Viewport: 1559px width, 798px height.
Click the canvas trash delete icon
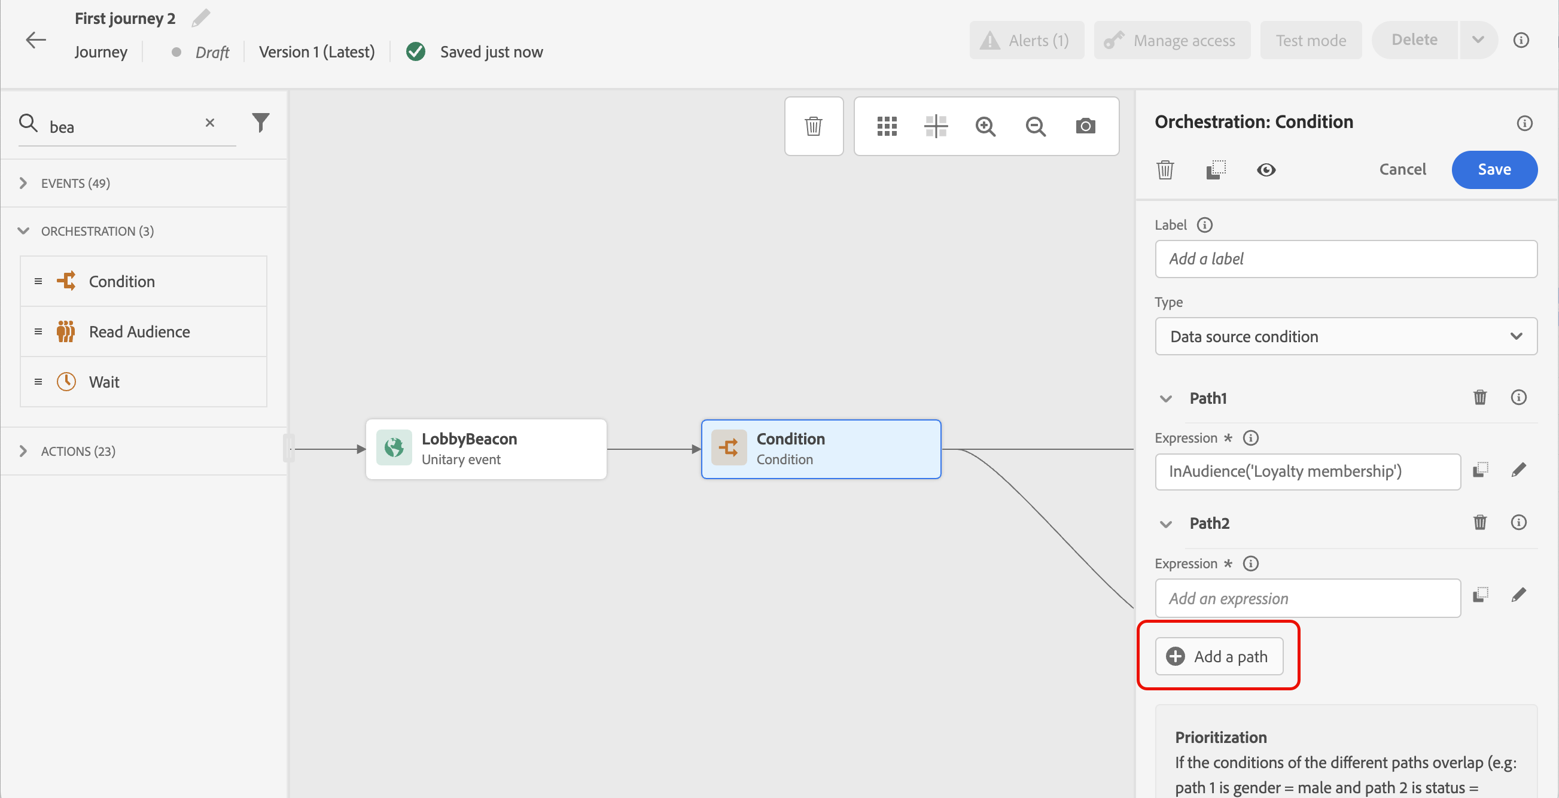tap(814, 126)
